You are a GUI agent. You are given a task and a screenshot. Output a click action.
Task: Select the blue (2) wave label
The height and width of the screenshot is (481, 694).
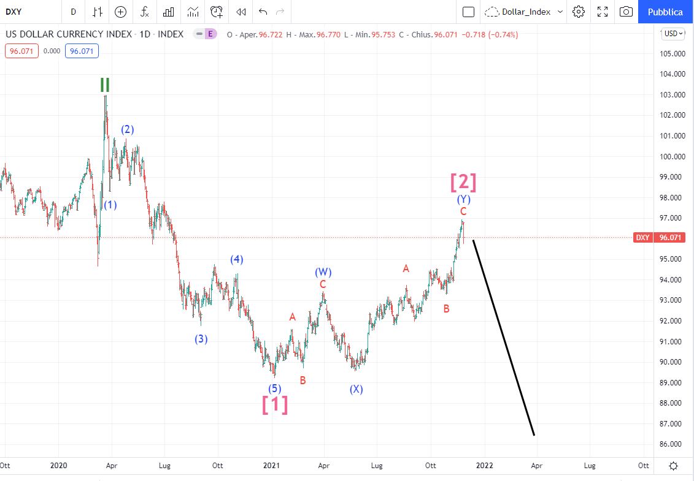pyautogui.click(x=128, y=129)
